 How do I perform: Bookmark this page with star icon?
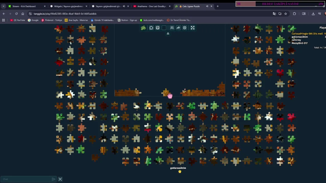tap(286, 14)
